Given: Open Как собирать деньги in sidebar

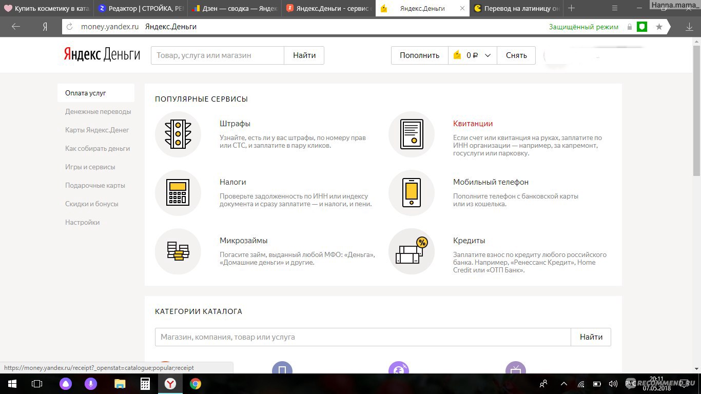Looking at the screenshot, I should (x=98, y=148).
